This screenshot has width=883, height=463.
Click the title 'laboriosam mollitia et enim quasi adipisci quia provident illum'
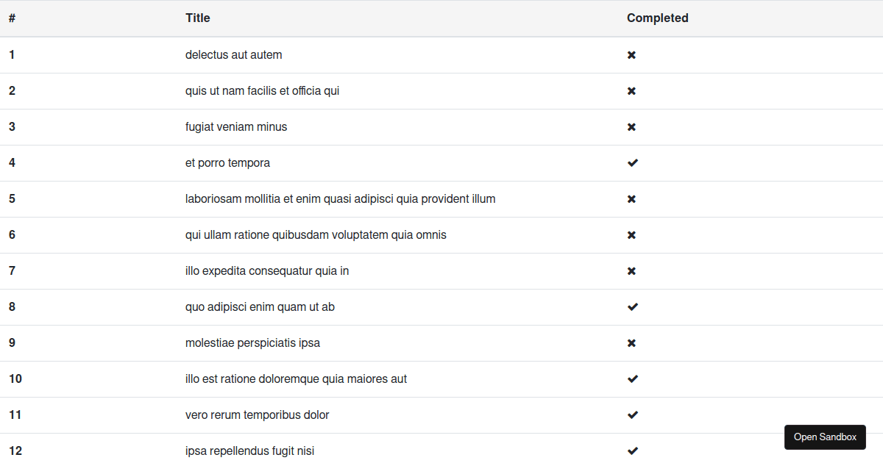tap(341, 198)
